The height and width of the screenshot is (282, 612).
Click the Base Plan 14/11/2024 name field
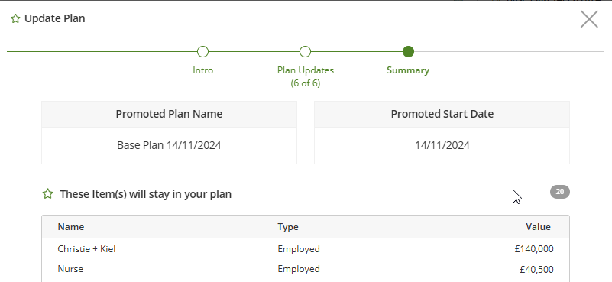[169, 145]
